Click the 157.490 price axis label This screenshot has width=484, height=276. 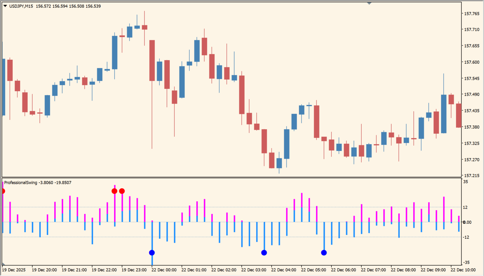tap(471, 94)
